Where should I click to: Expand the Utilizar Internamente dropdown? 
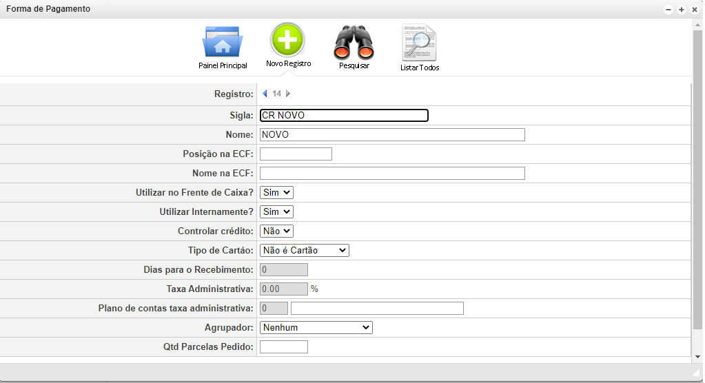pyautogui.click(x=277, y=212)
